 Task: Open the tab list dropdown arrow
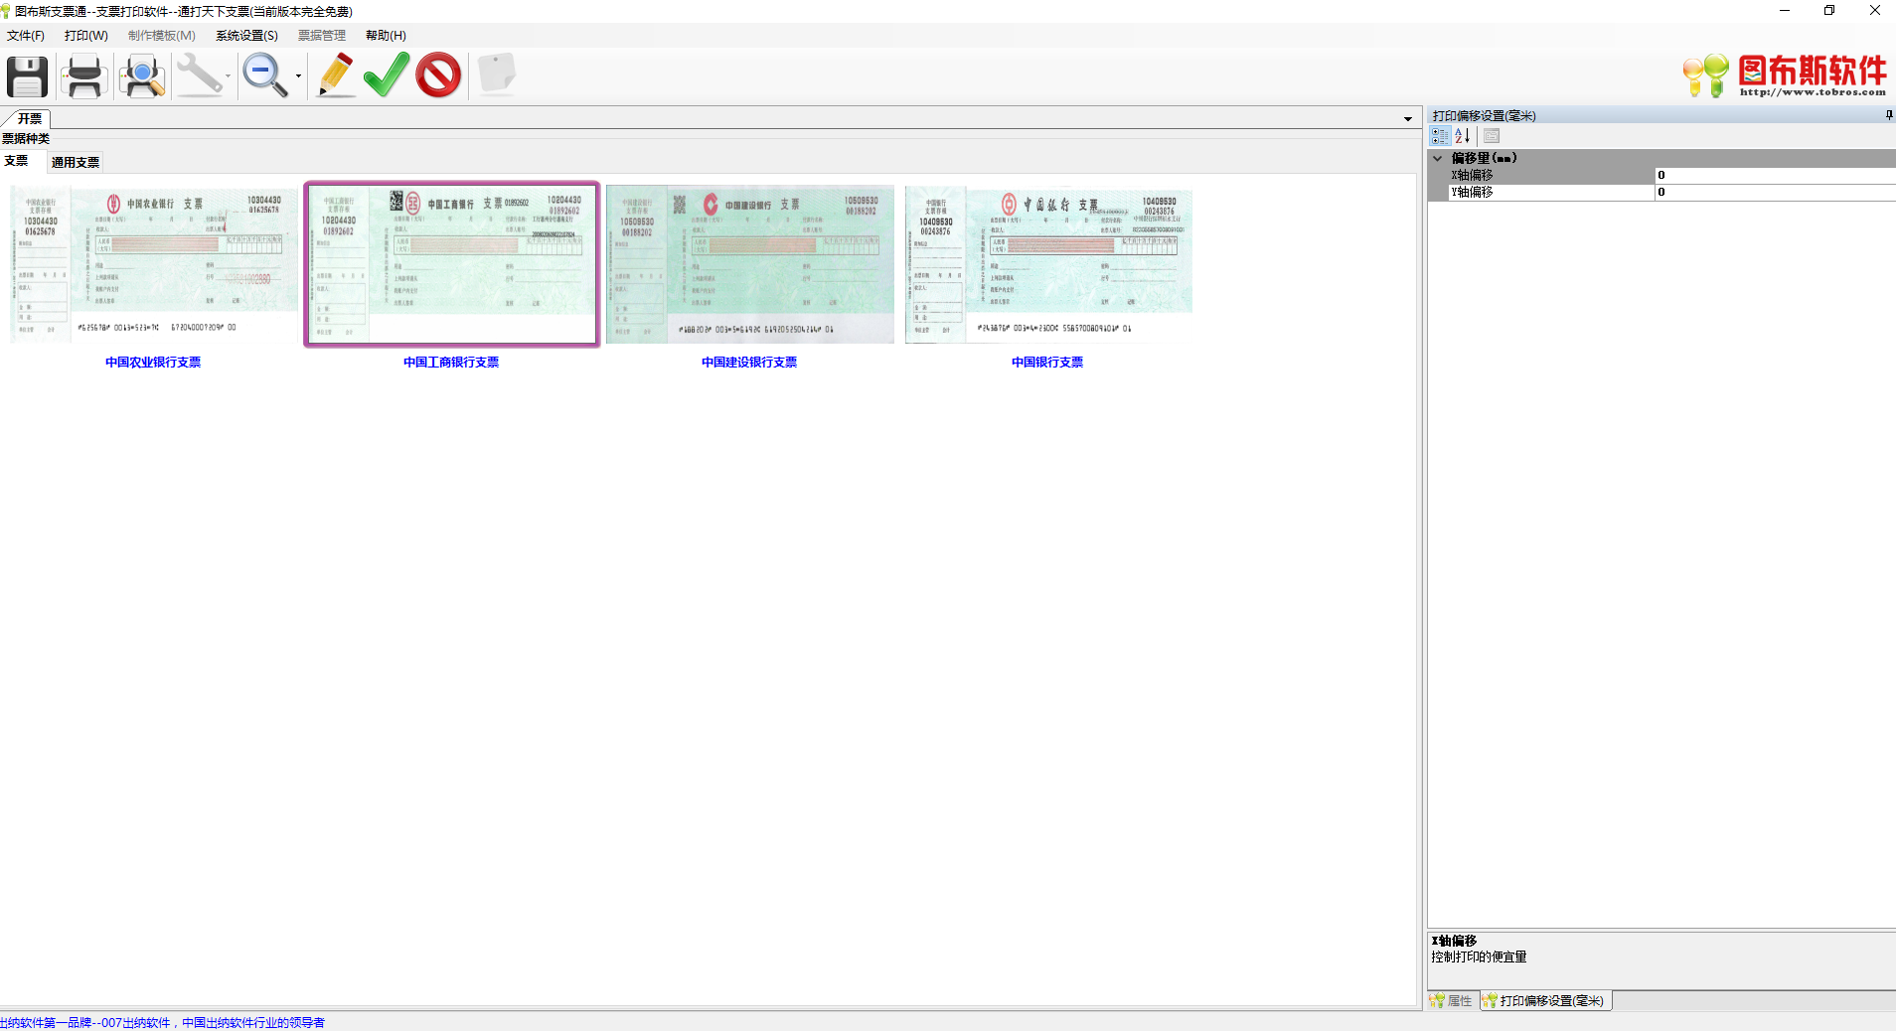(1408, 119)
